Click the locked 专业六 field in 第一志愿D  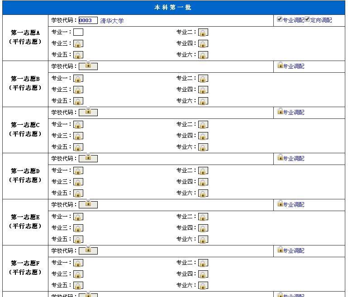point(203,193)
